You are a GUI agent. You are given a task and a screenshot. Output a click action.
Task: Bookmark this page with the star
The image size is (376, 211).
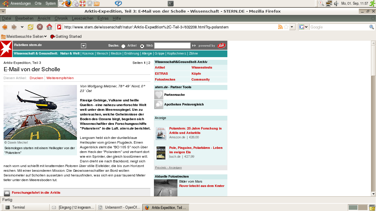286,27
